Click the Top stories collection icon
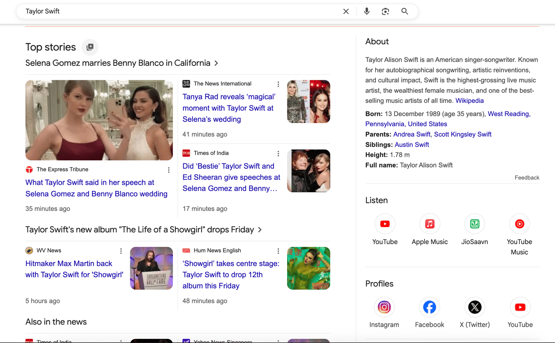Image resolution: width=555 pixels, height=343 pixels. pyautogui.click(x=90, y=47)
